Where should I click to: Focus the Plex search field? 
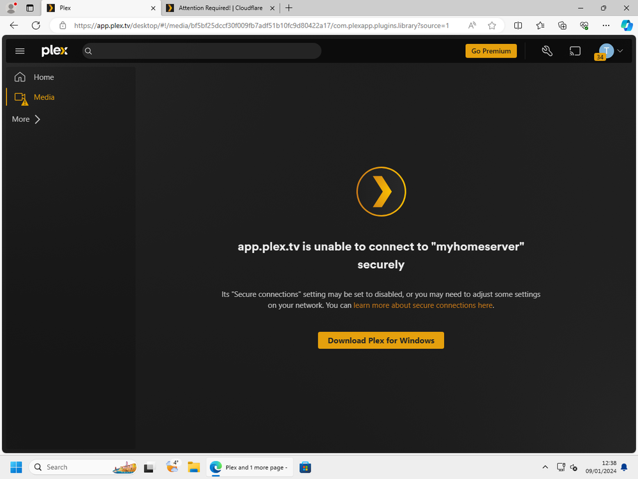[x=202, y=51]
